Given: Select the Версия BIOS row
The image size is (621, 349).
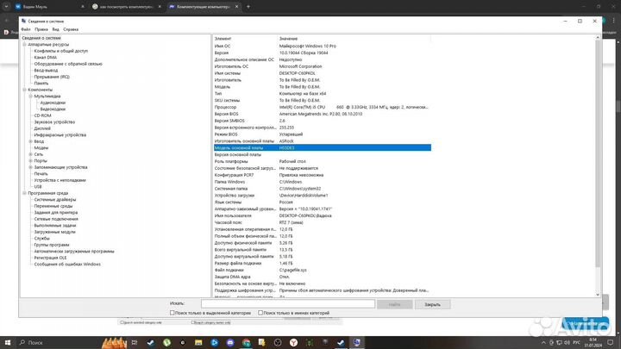Looking at the screenshot, I should 323,114.
